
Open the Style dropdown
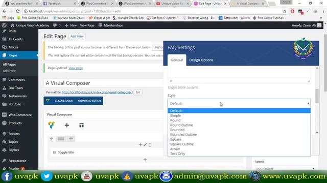[x=239, y=103]
